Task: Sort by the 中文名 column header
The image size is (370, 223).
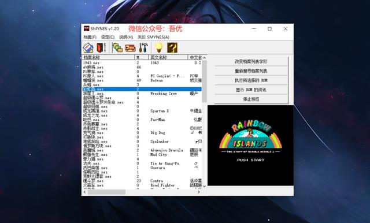Action: click(x=195, y=57)
